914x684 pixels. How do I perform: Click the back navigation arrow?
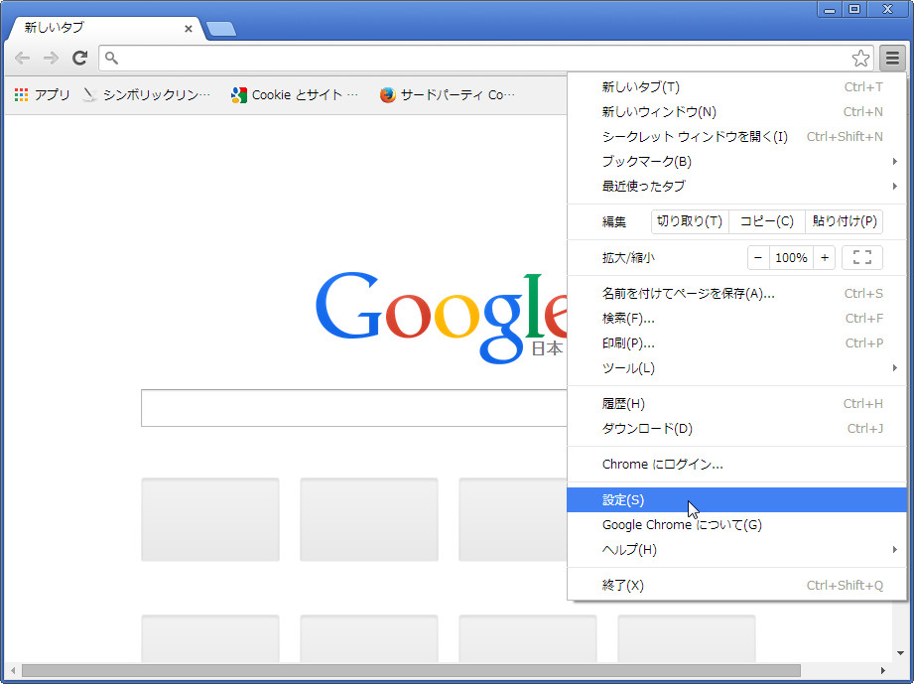coord(22,58)
